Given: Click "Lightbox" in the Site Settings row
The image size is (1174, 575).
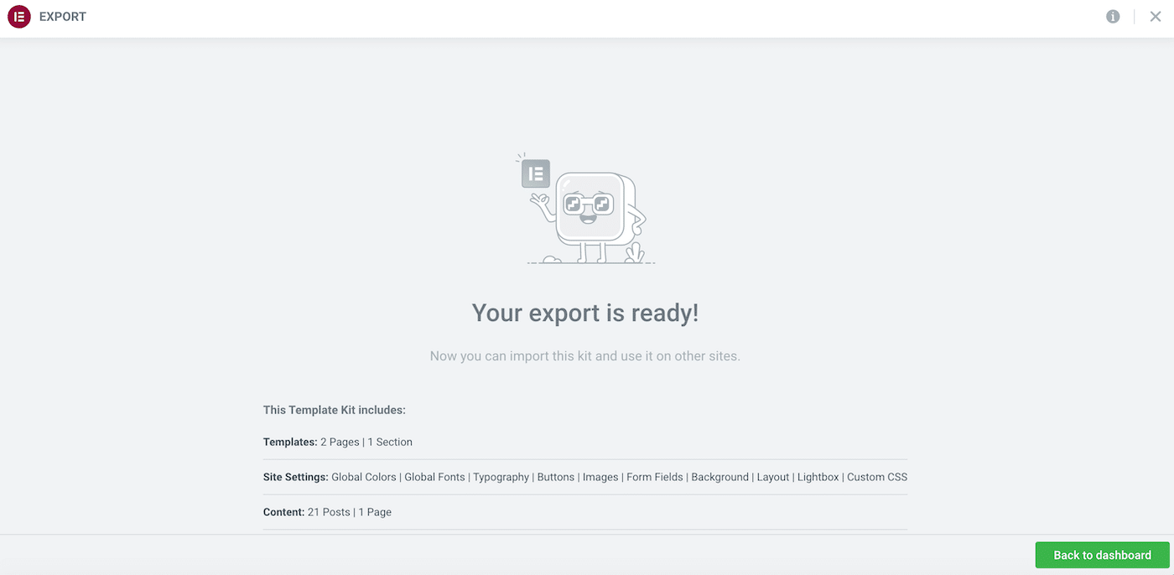Looking at the screenshot, I should click(x=818, y=477).
